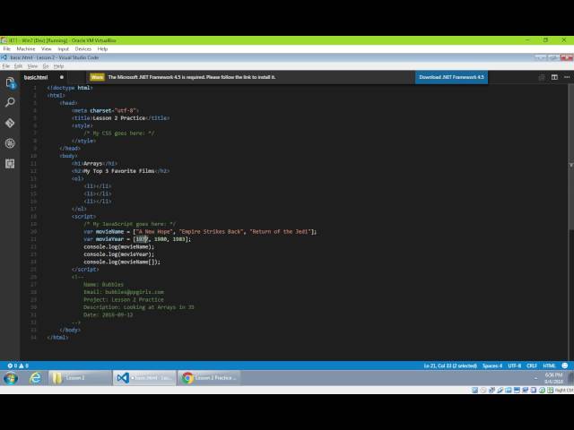Image resolution: width=574 pixels, height=430 pixels.
Task: Click the "Return of the Jedi" string
Action: 281,231
